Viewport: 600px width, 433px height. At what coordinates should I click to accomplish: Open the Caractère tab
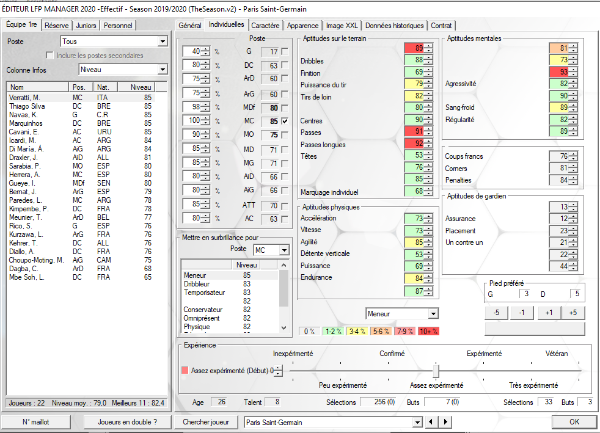(x=265, y=26)
